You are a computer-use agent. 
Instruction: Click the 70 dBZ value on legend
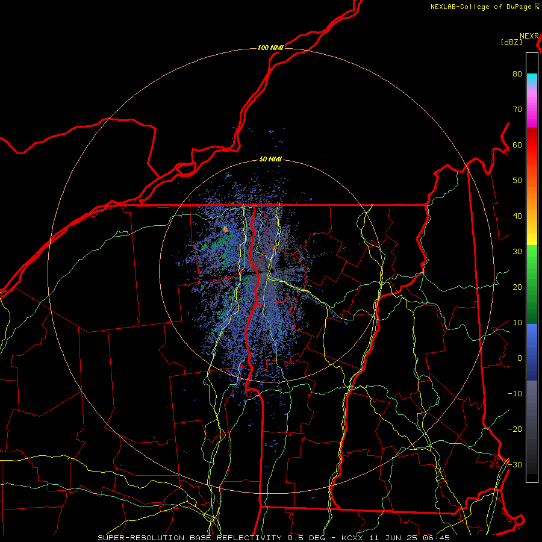517,110
